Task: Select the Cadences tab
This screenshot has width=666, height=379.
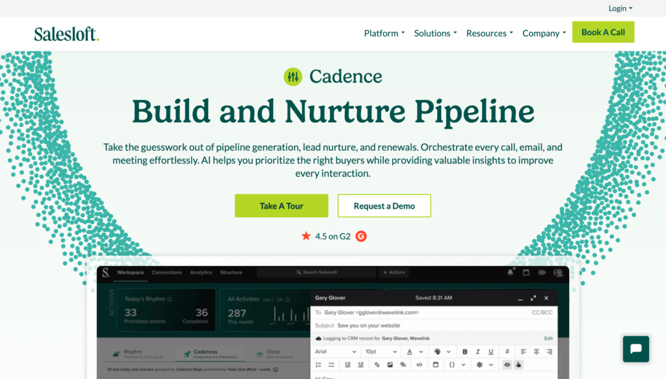Action: (211, 354)
